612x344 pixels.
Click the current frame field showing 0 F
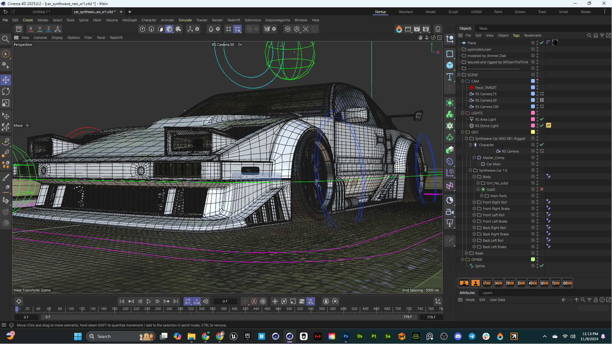[225, 301]
